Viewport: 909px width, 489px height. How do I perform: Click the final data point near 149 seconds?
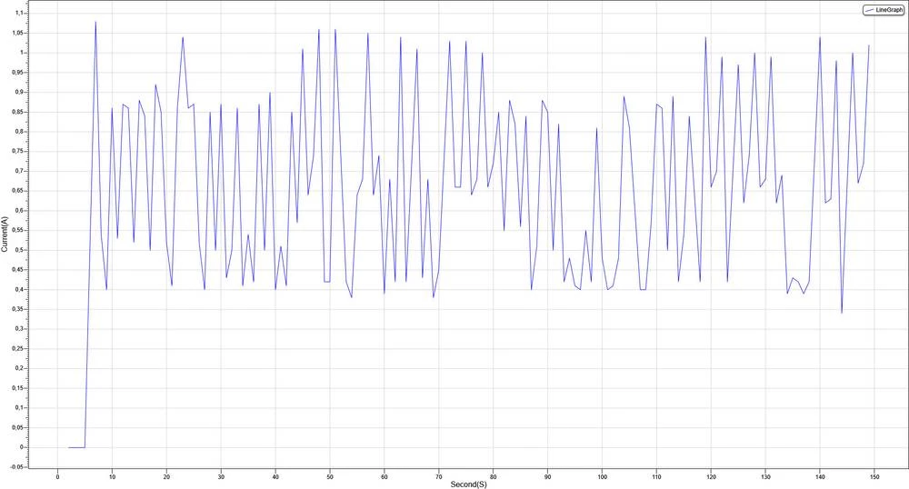[869, 45]
